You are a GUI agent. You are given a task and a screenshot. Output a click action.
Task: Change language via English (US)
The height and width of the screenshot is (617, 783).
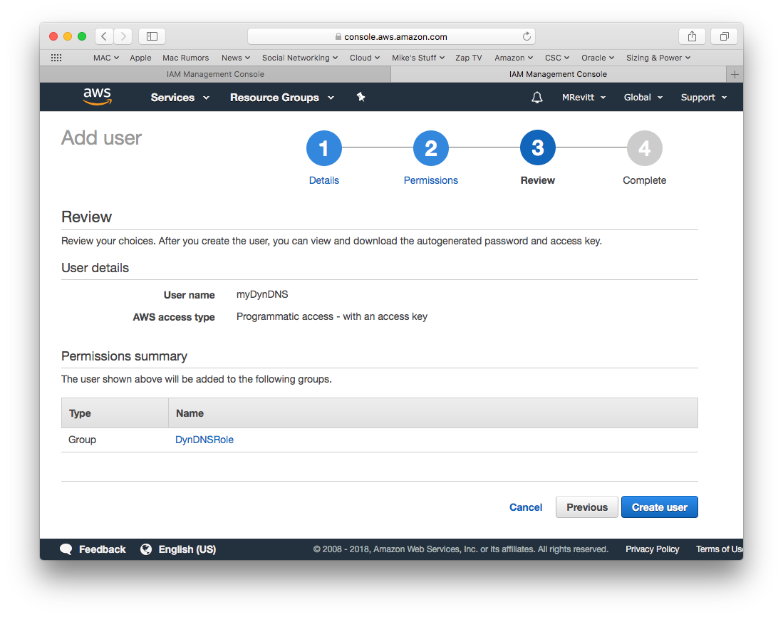pos(187,549)
